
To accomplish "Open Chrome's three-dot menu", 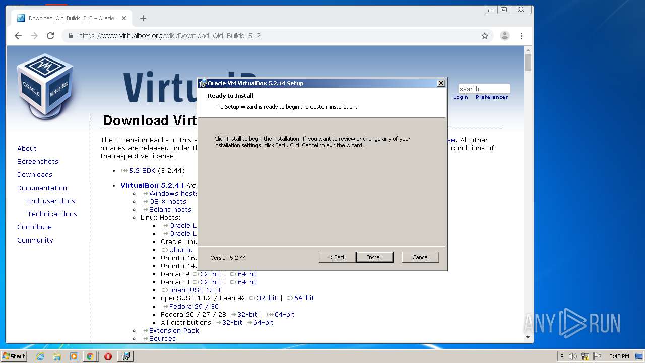I will point(521,36).
